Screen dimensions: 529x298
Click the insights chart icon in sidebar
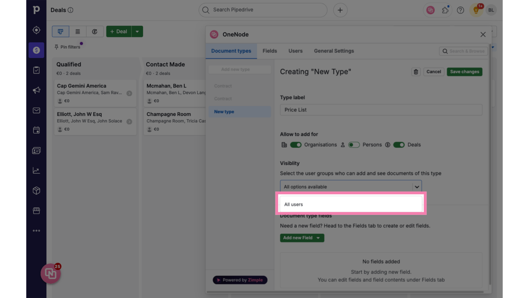pos(36,171)
